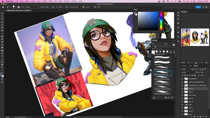This screenshot has width=210, height=118.
Task: Open brush preset picker dropdown arrow
Action: [x=16, y=7]
